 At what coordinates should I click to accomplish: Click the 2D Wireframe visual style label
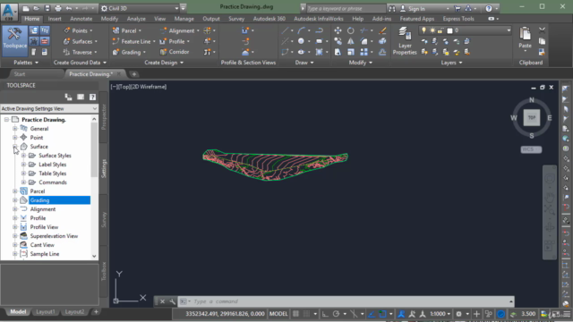point(150,87)
